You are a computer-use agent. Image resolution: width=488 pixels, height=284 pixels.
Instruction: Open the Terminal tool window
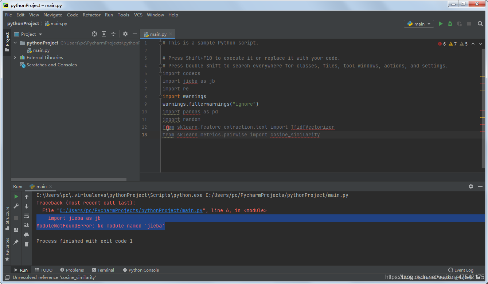[x=103, y=270]
